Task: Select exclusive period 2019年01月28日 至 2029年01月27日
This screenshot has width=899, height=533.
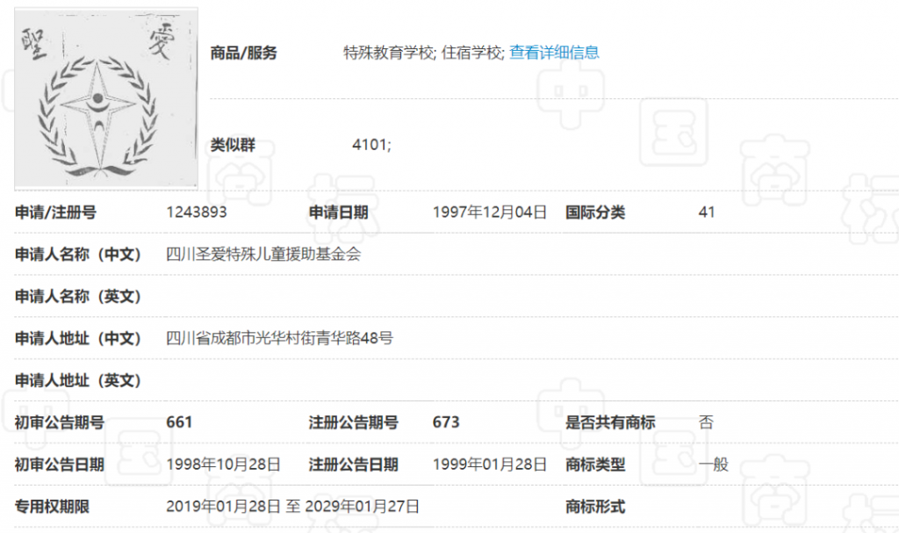Action: click(293, 507)
